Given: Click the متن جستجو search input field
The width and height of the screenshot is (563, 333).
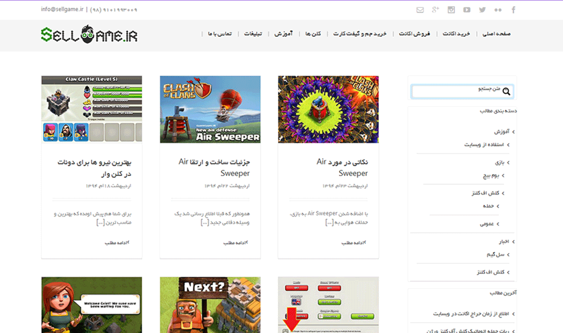Looking at the screenshot, I should click(462, 92).
